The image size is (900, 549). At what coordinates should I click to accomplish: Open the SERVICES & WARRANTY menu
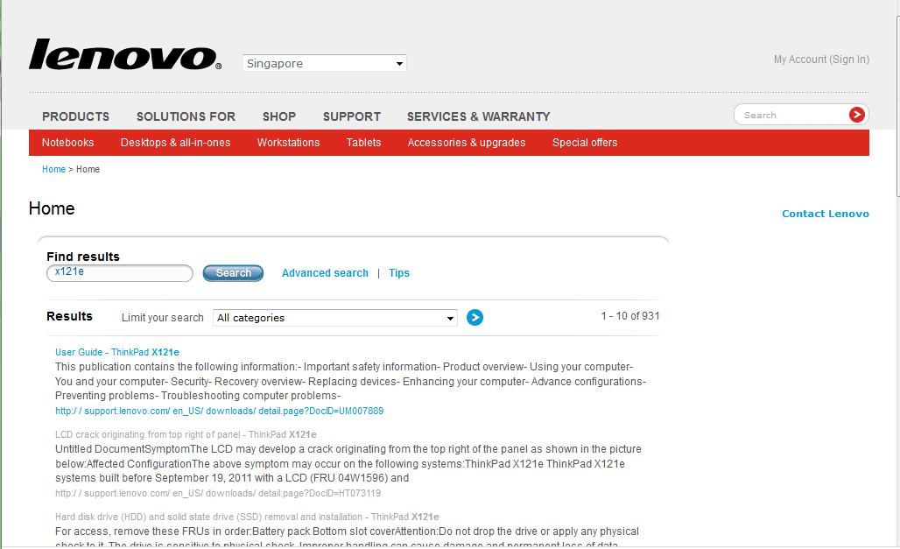[479, 116]
